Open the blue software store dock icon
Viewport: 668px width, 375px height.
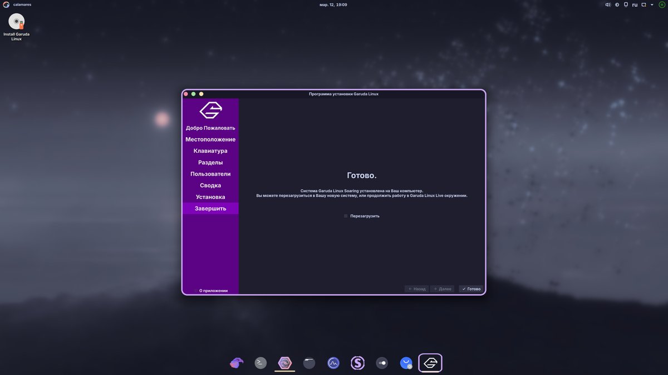click(406, 363)
